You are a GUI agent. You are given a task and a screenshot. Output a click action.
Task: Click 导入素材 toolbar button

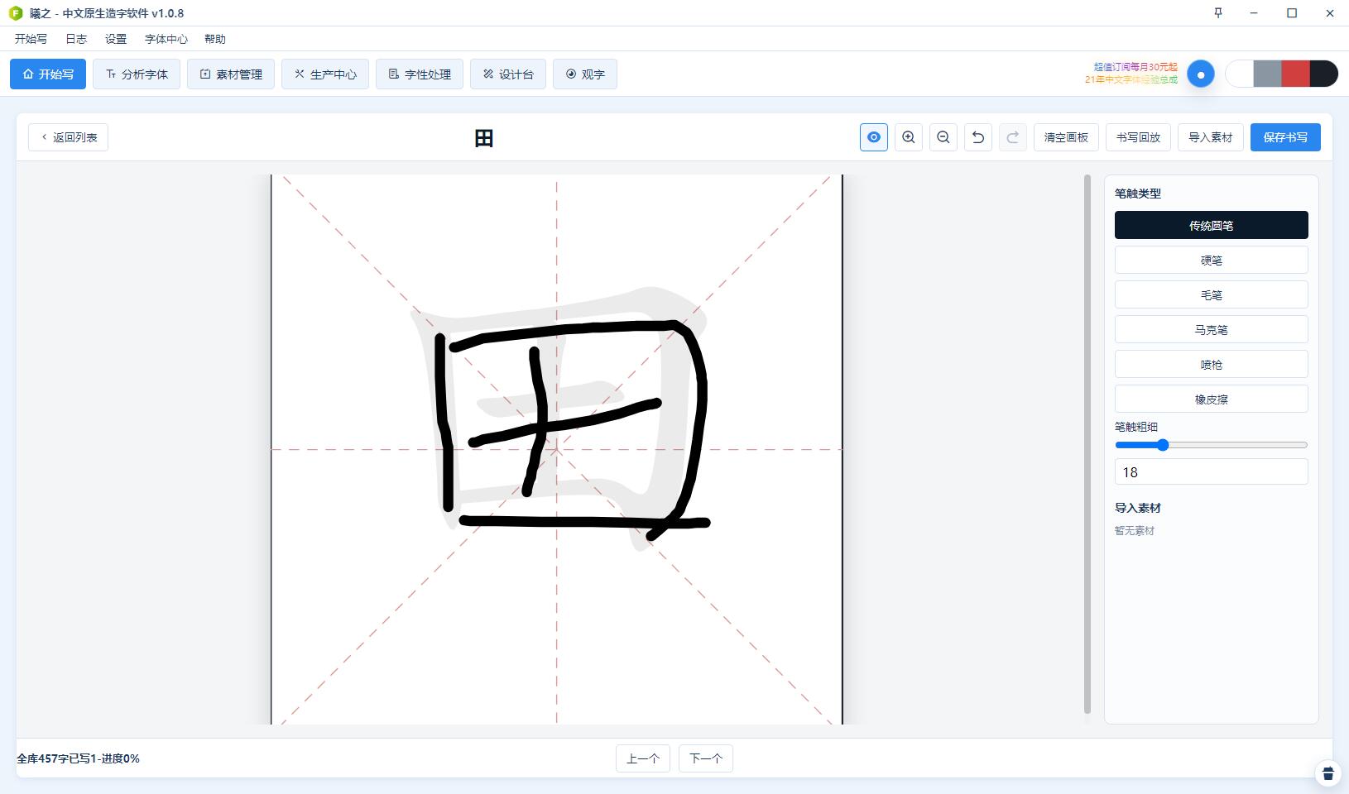(x=1211, y=137)
